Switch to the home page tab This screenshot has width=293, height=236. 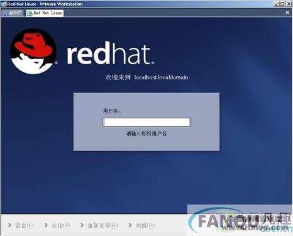pyautogui.click(x=13, y=13)
